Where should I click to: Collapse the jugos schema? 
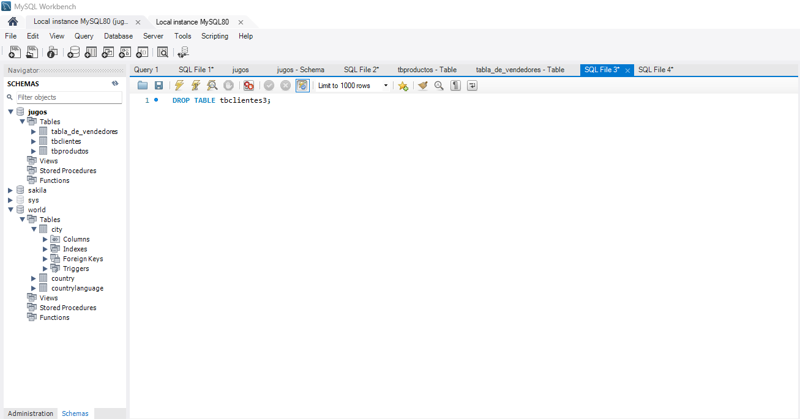[x=10, y=112]
